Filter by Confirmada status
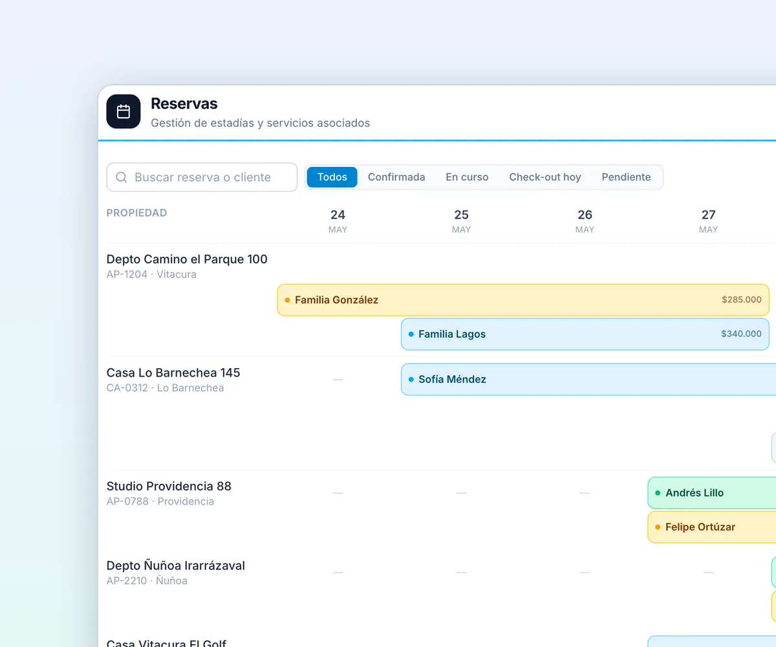The image size is (776, 647). click(396, 177)
